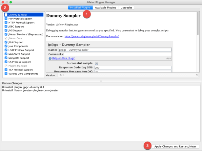Screen dimensions: 202x151
Task: Click the Uninstall plugin jpgc-dummy 0.1 line
Action: point(23,87)
